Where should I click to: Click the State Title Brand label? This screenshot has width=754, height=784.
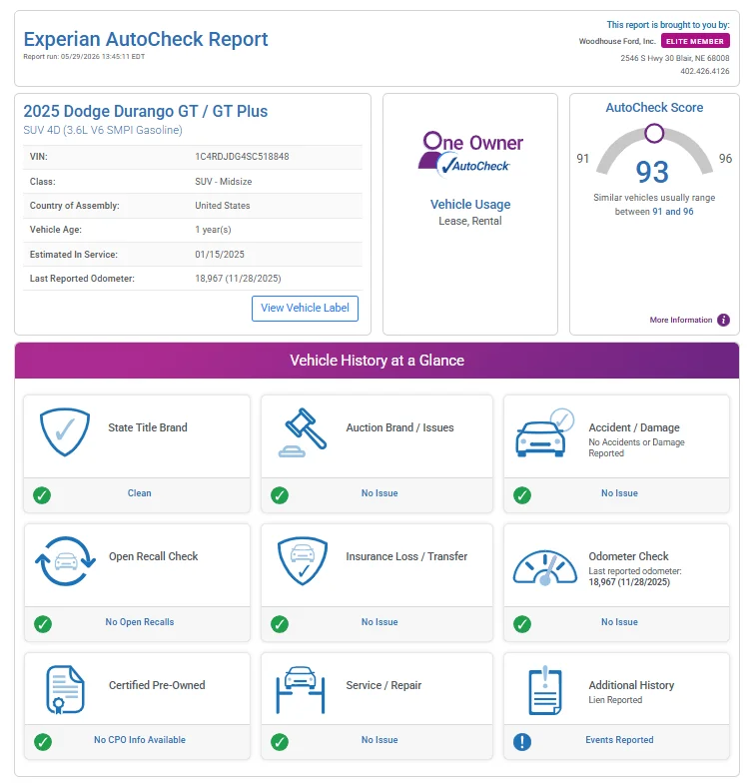148,427
